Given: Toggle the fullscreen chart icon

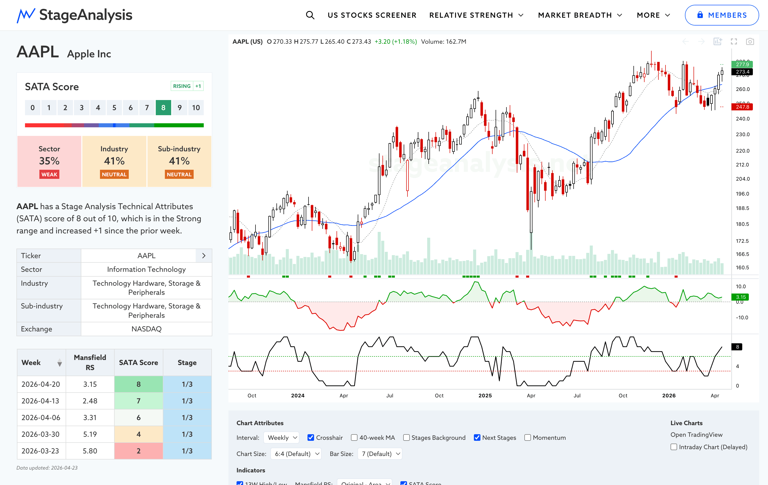Looking at the screenshot, I should 734,41.
